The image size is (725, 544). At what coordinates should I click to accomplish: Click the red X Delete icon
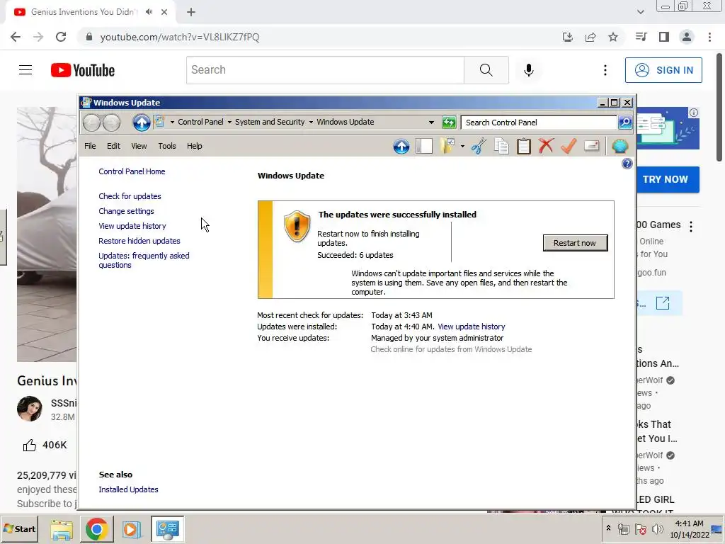[x=546, y=146]
